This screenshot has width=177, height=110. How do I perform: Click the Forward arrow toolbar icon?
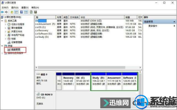6,12
